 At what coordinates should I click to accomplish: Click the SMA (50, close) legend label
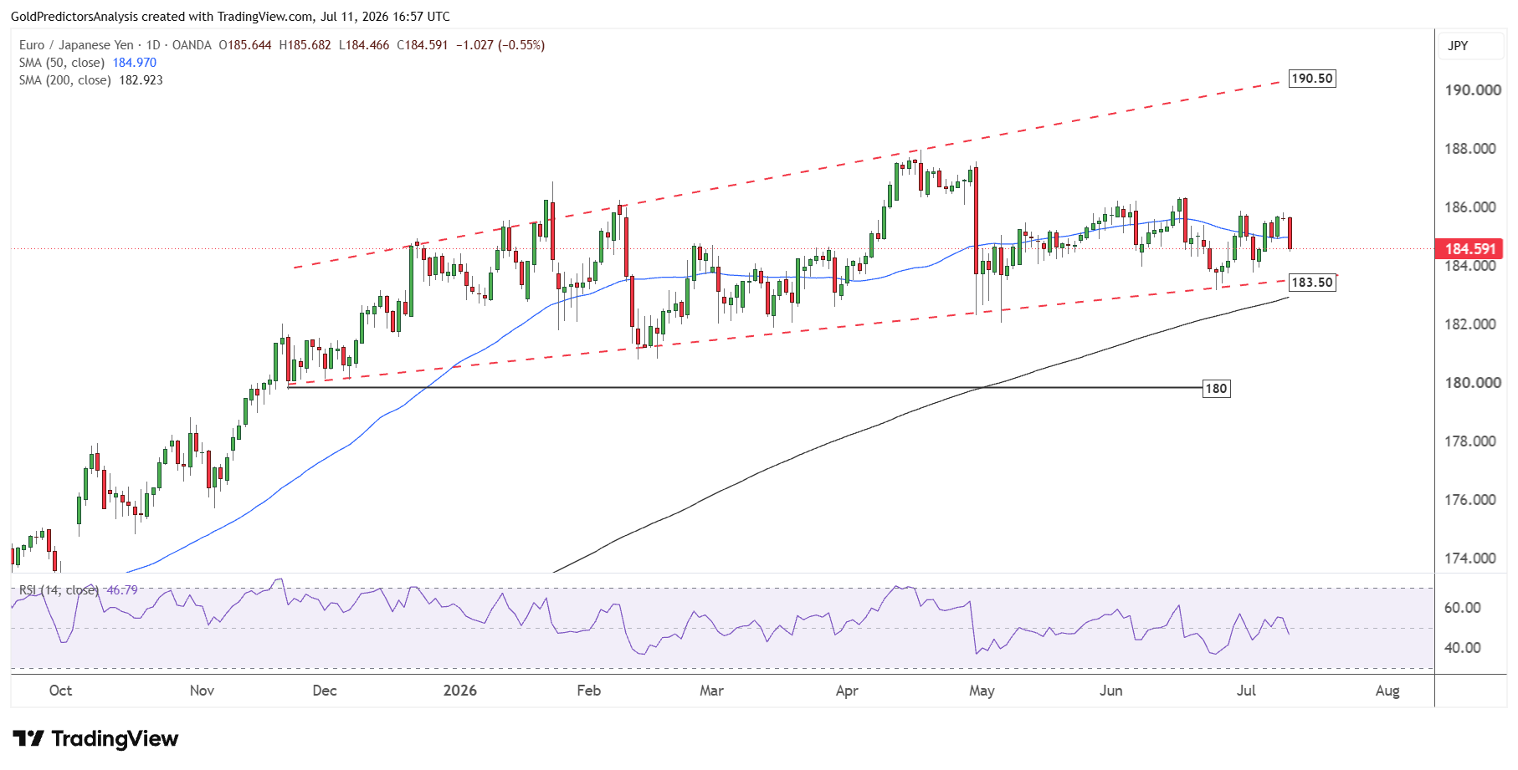pos(62,63)
